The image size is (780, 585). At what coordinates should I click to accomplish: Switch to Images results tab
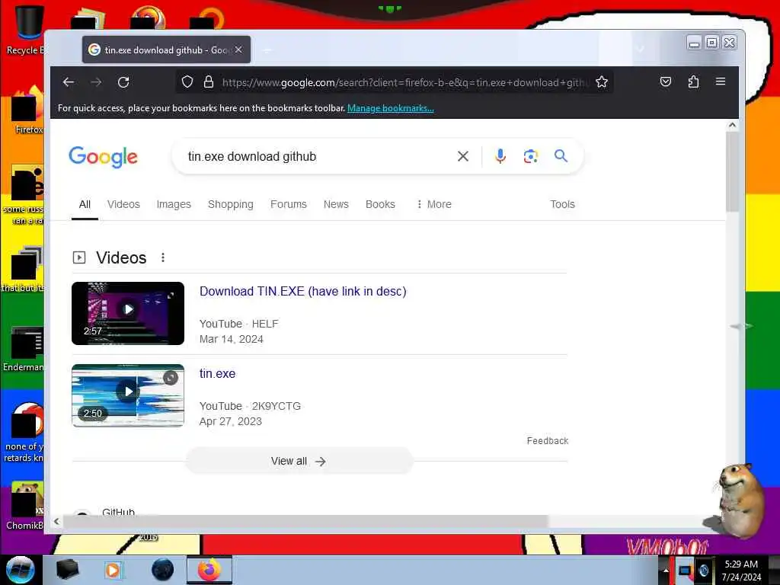coord(174,204)
